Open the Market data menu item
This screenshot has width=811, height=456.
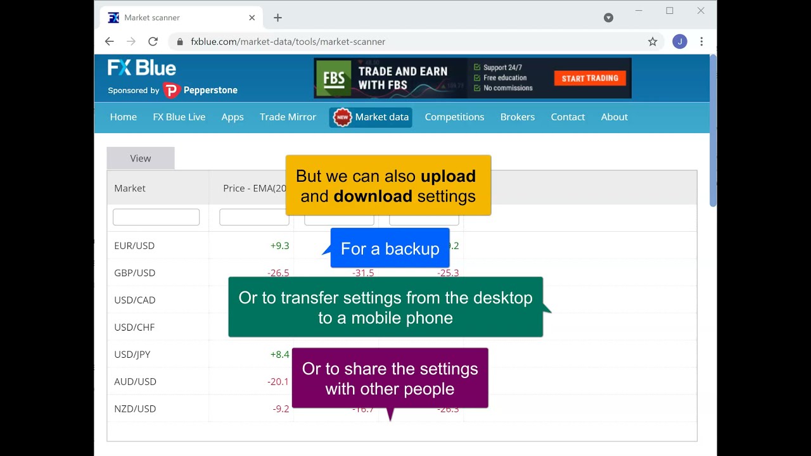click(371, 117)
